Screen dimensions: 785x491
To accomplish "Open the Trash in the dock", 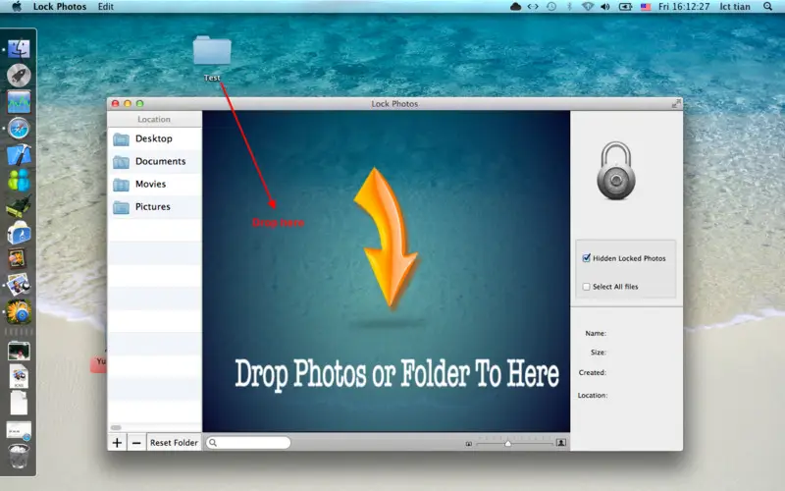I will pos(19,456).
